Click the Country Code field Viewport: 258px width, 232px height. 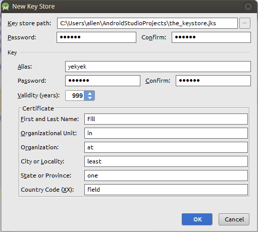click(166, 190)
